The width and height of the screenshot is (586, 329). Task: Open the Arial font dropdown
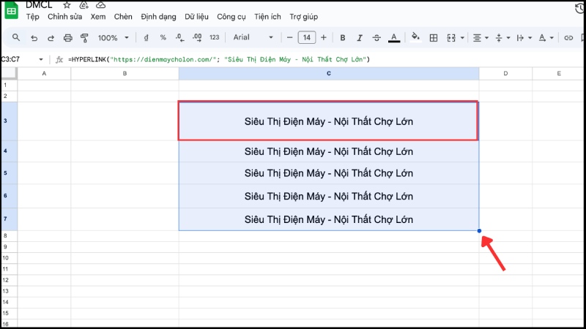coord(253,37)
